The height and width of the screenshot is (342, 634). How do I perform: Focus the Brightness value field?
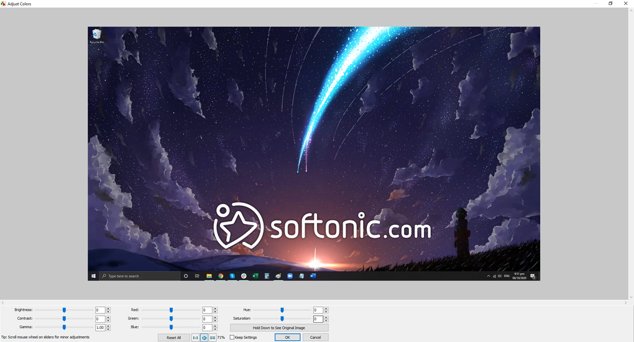[100, 310]
